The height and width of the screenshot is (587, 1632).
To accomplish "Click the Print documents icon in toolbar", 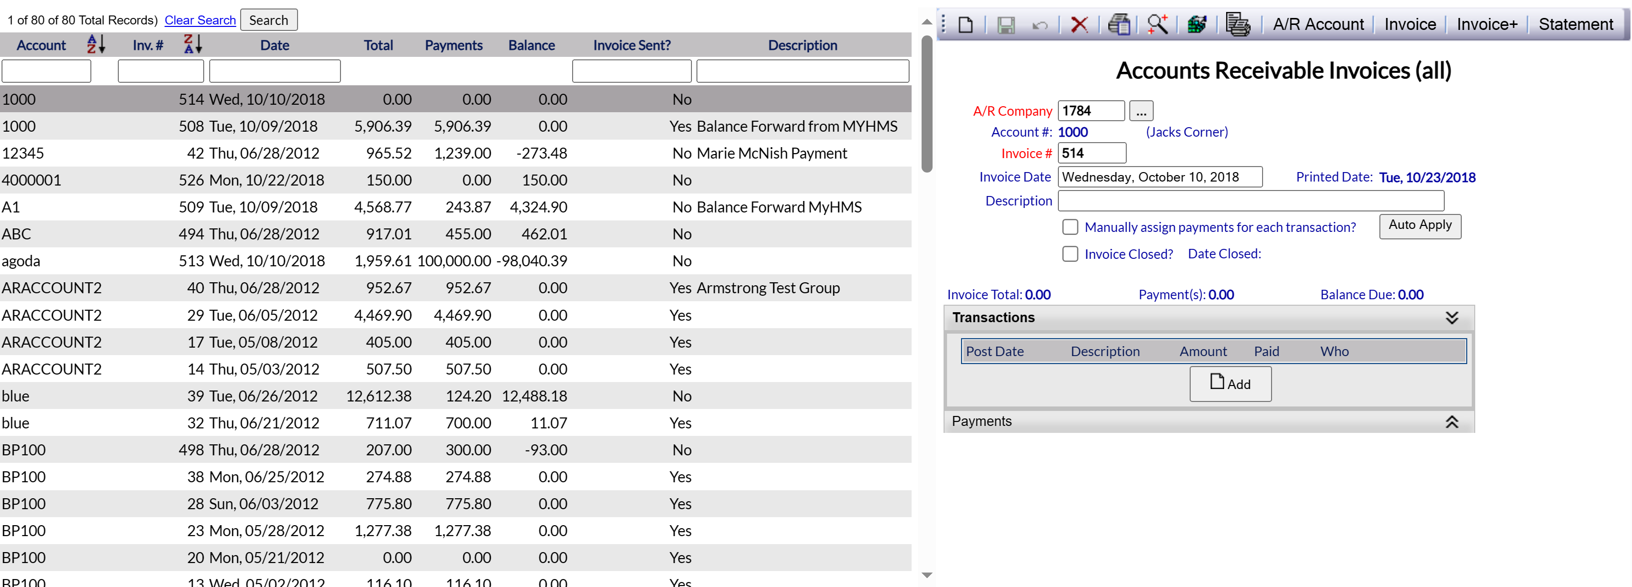I will 1238,25.
